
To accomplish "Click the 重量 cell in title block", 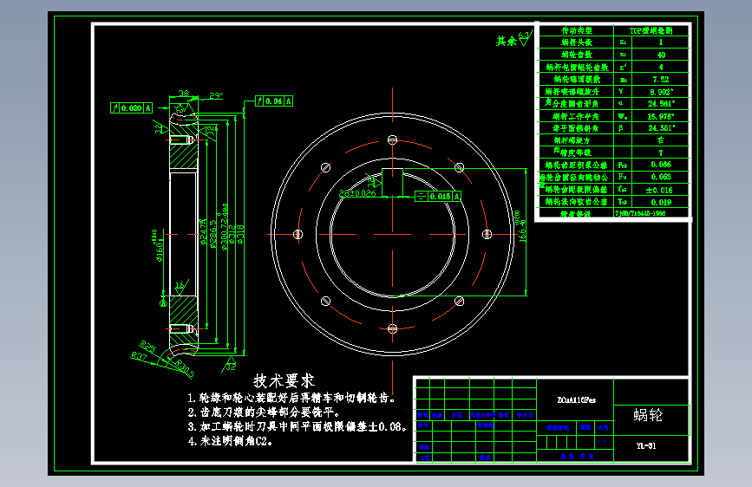I will (x=585, y=427).
